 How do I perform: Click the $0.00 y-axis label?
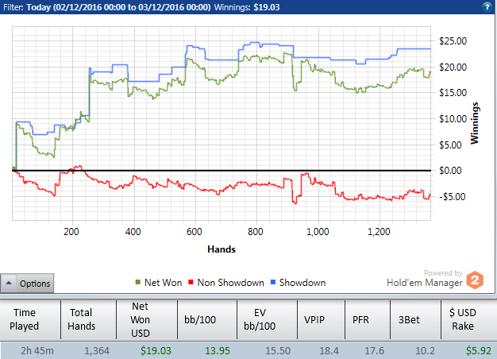click(450, 171)
